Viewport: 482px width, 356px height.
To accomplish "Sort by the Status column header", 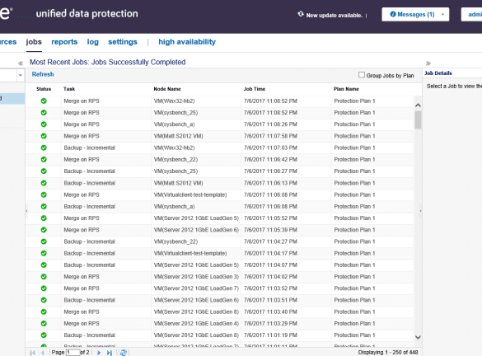I will pos(44,89).
